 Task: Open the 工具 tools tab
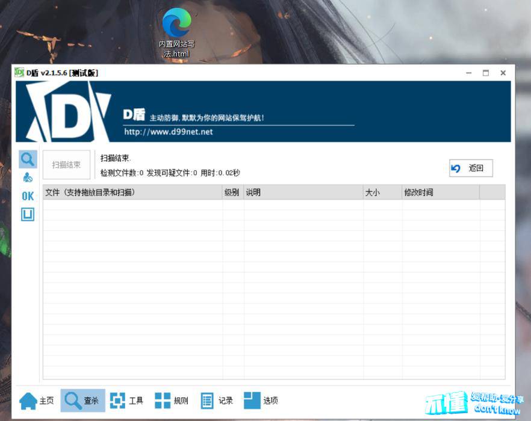coord(127,401)
